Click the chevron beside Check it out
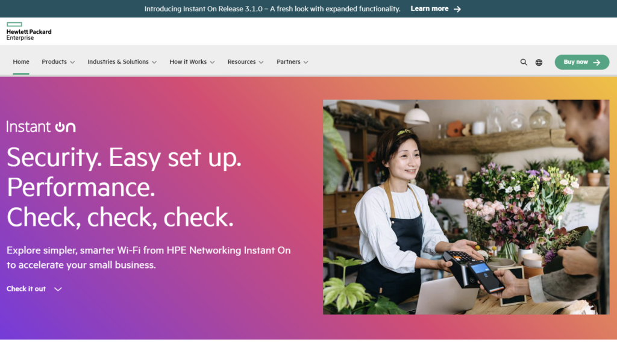617x345 pixels. [58, 289]
